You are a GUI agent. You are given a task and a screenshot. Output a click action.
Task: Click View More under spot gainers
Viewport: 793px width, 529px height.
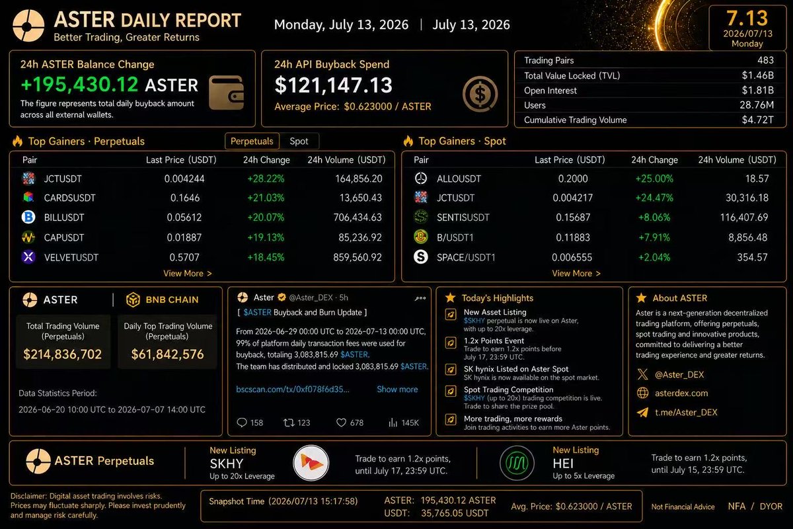point(576,273)
